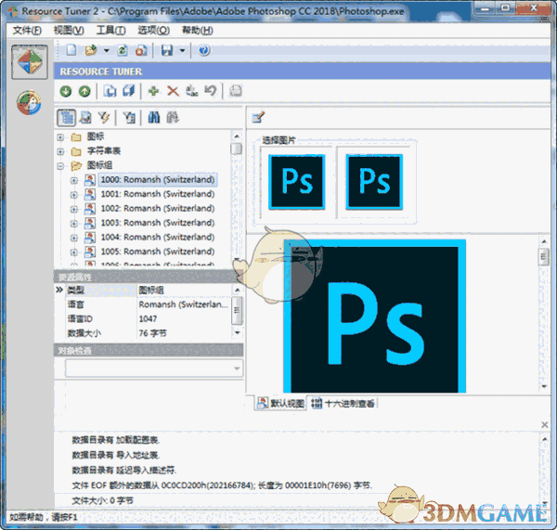The width and height of the screenshot is (557, 530).
Task: Click the green up arrow icon
Action: pyautogui.click(x=84, y=91)
